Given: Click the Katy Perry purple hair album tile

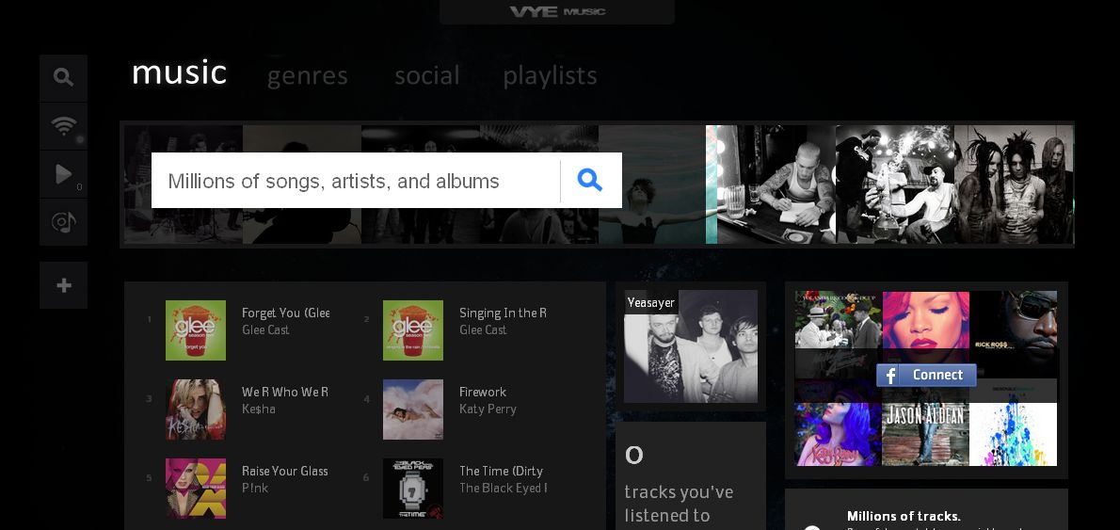Looking at the screenshot, I should (838, 434).
